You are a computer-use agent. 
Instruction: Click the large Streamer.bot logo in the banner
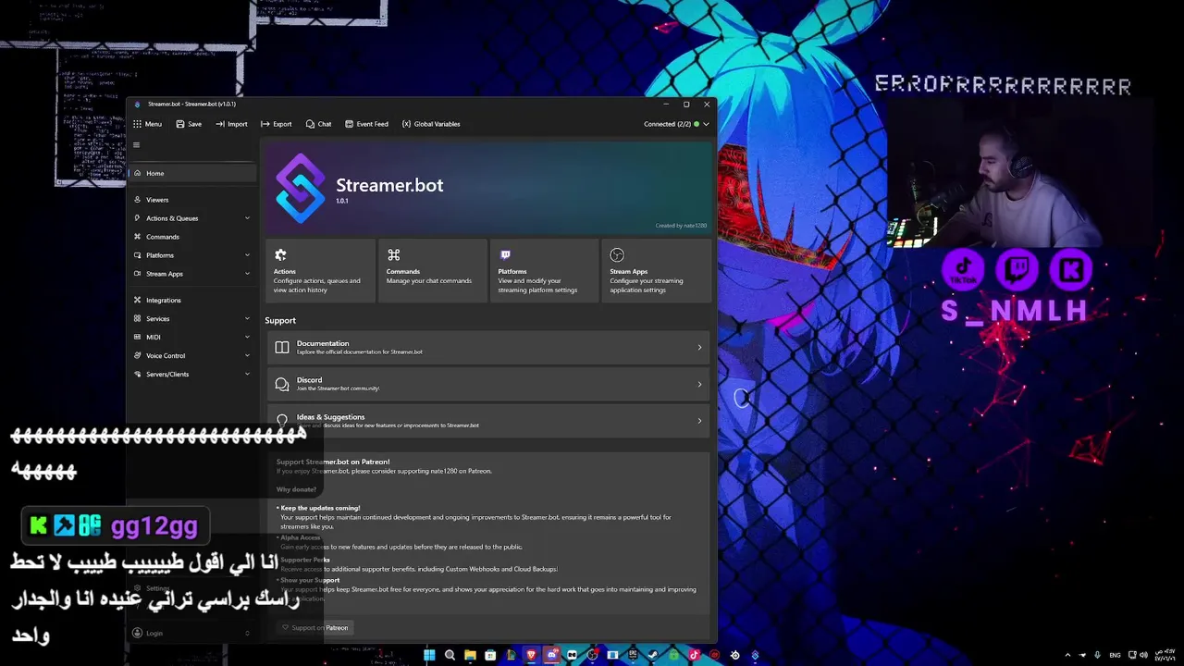pos(301,188)
